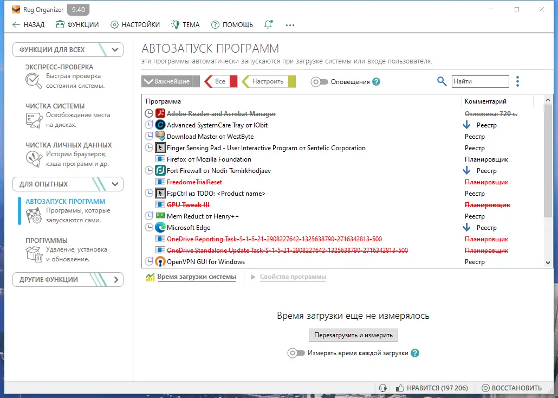Click the help icon next to Оповещения
The width and height of the screenshot is (558, 398).
click(x=376, y=81)
